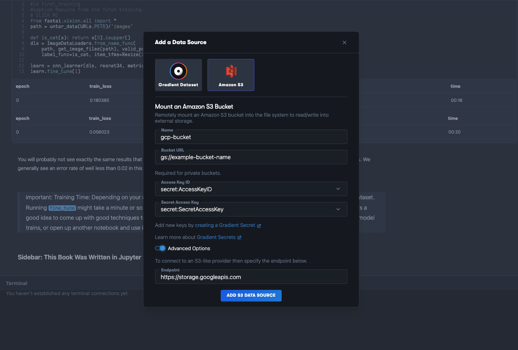Click the no terminal connections message
The height and width of the screenshot is (350, 518).
point(67,293)
